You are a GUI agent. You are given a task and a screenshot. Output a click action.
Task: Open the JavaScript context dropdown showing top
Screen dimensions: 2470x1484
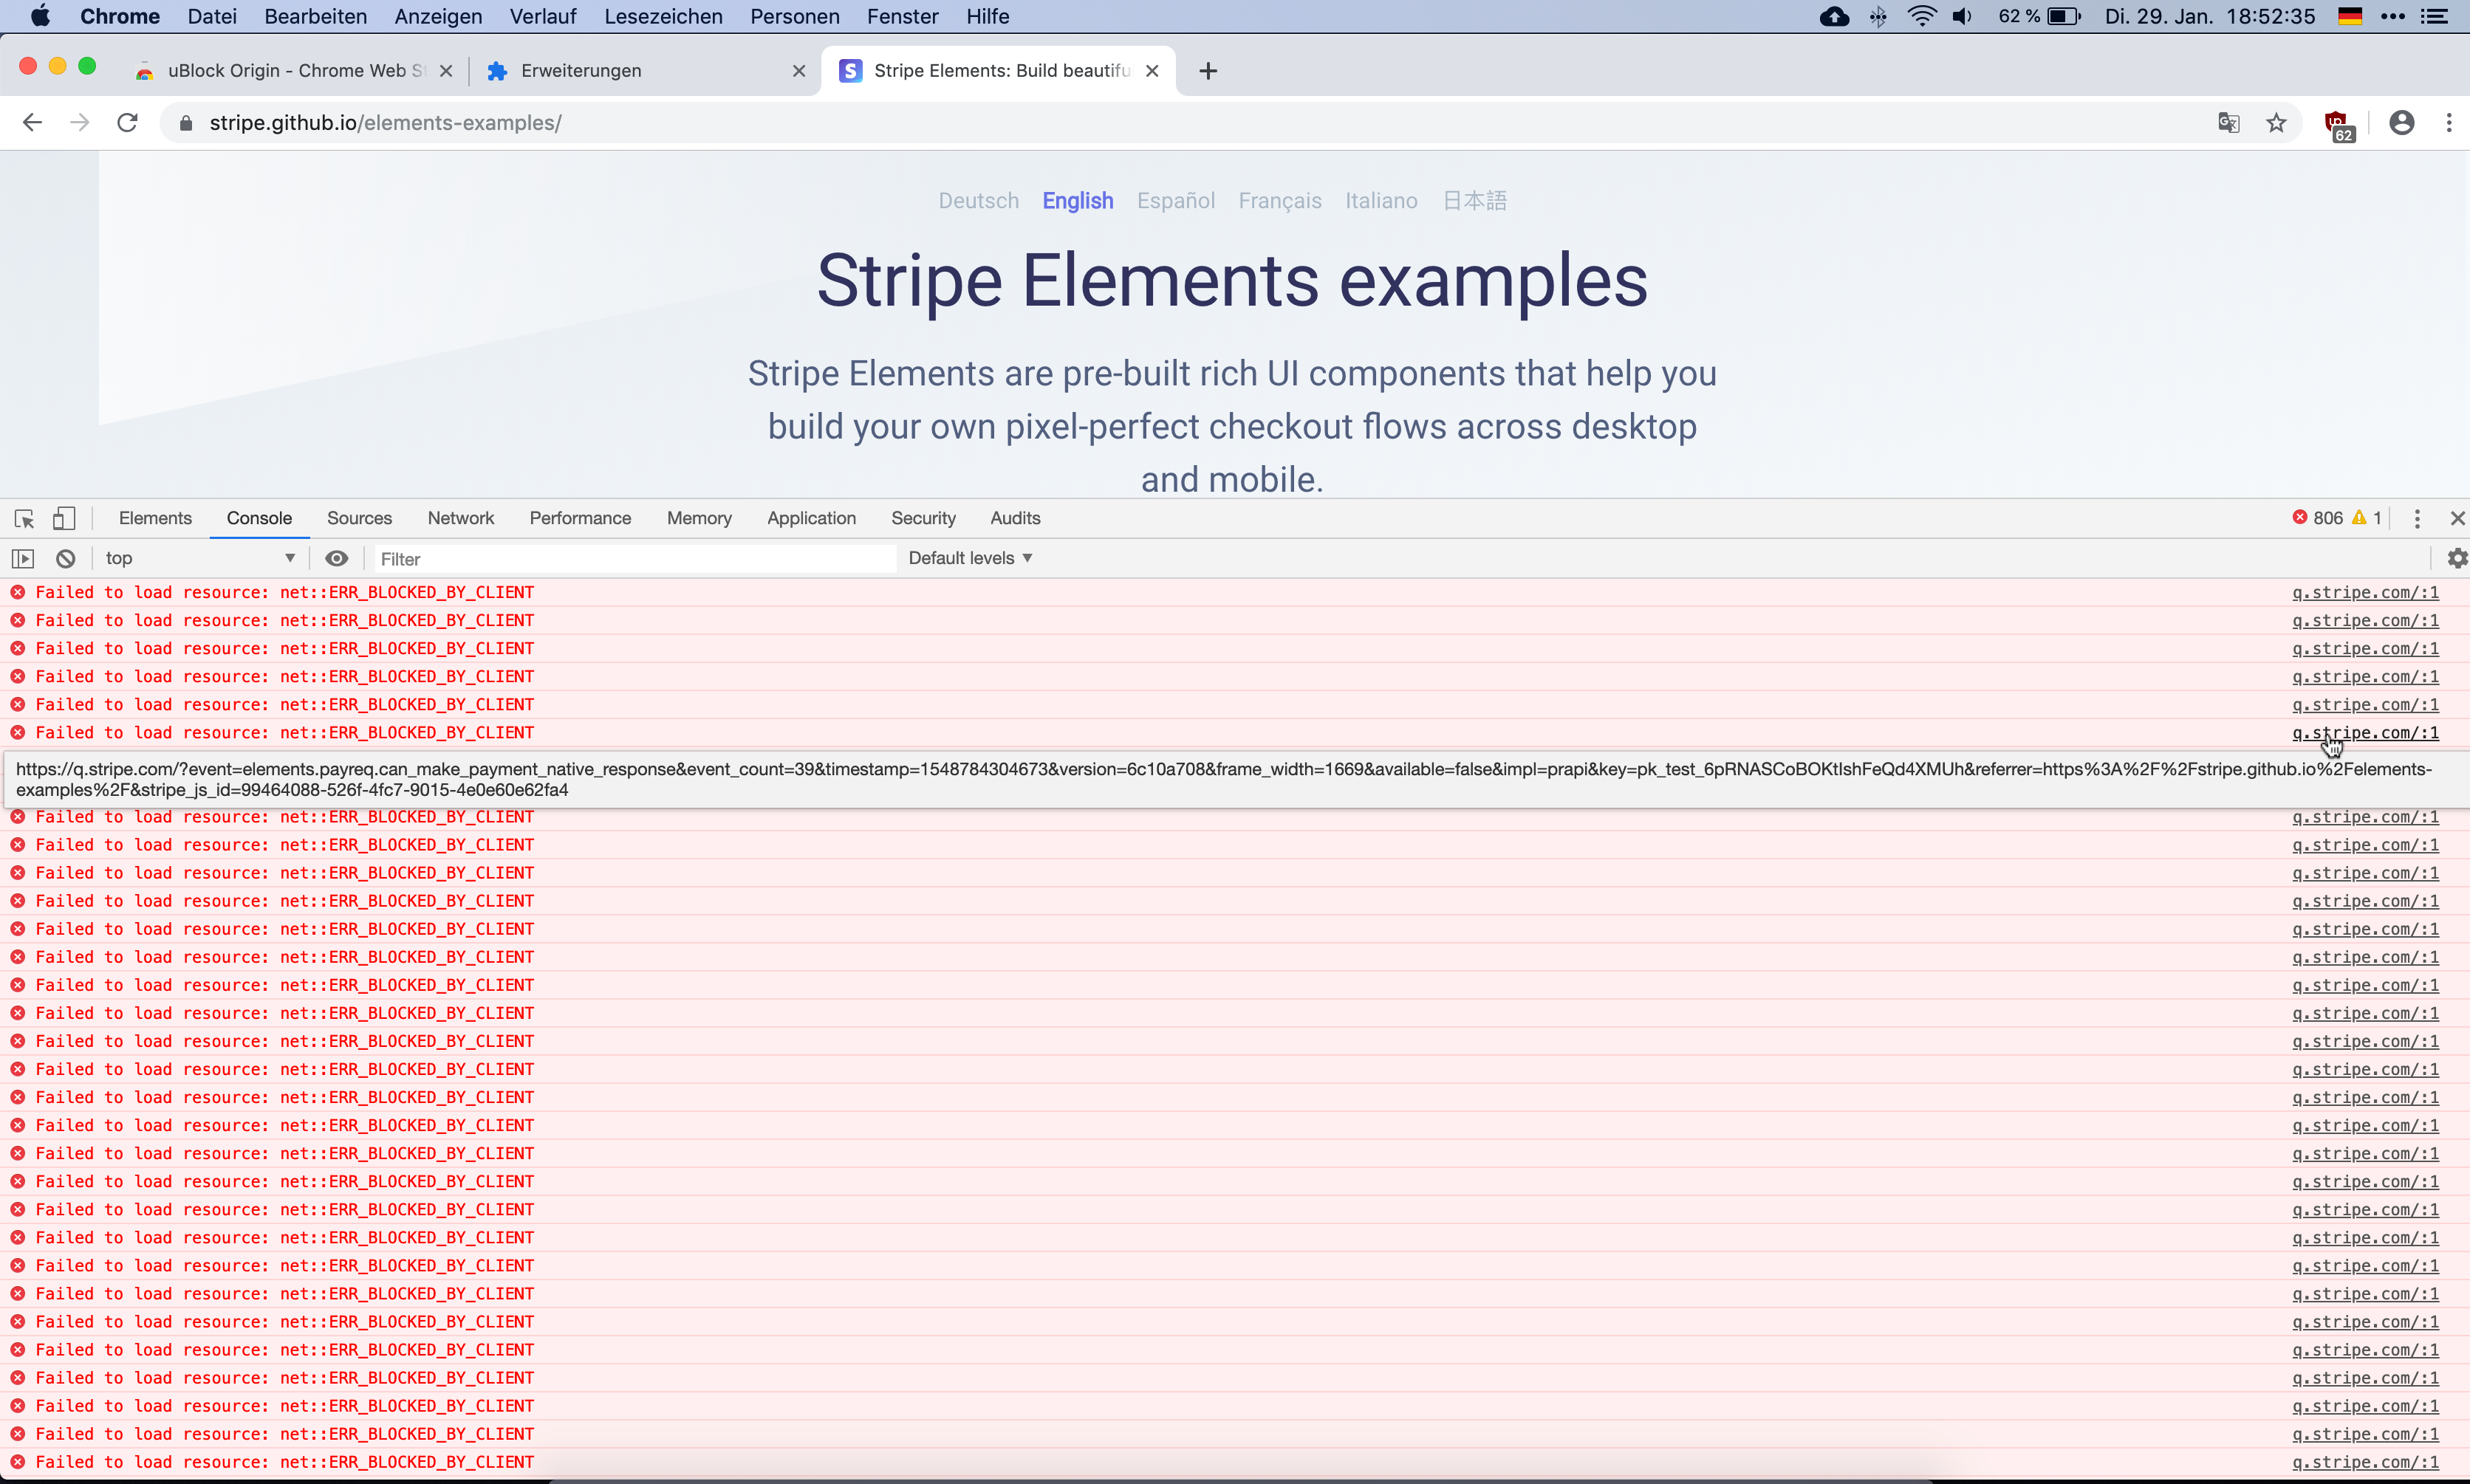click(x=198, y=558)
